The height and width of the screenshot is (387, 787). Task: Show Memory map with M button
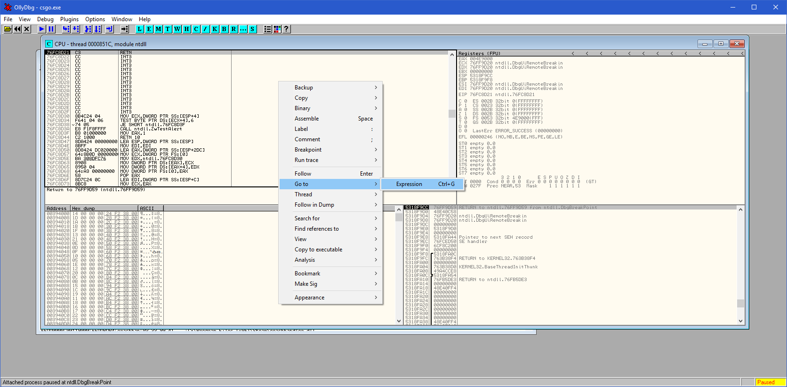coord(159,29)
